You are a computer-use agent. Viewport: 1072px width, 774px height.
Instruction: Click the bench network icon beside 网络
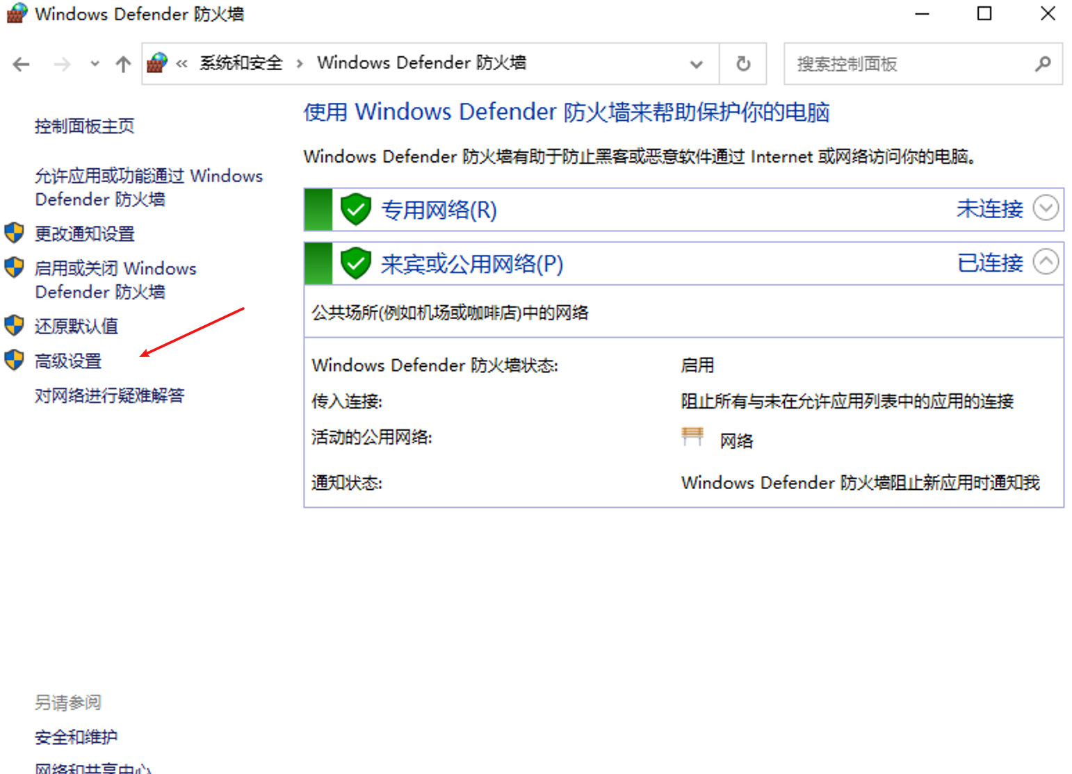pyautogui.click(x=692, y=437)
